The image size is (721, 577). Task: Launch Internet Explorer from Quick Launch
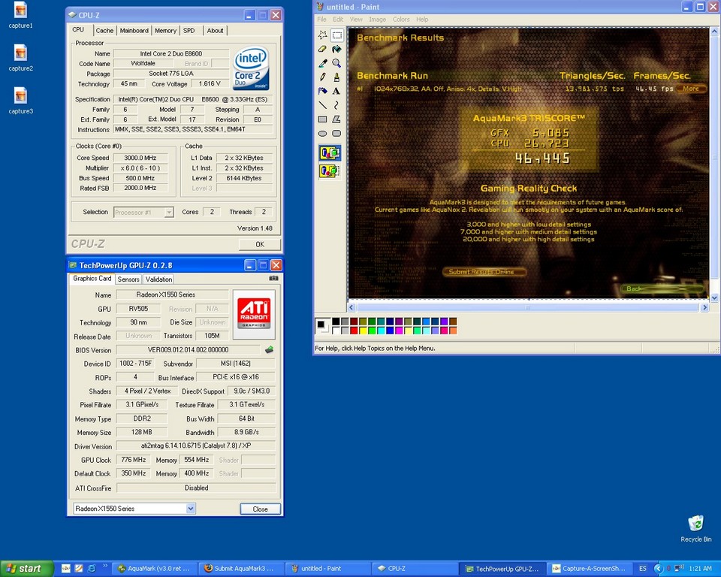click(x=92, y=568)
